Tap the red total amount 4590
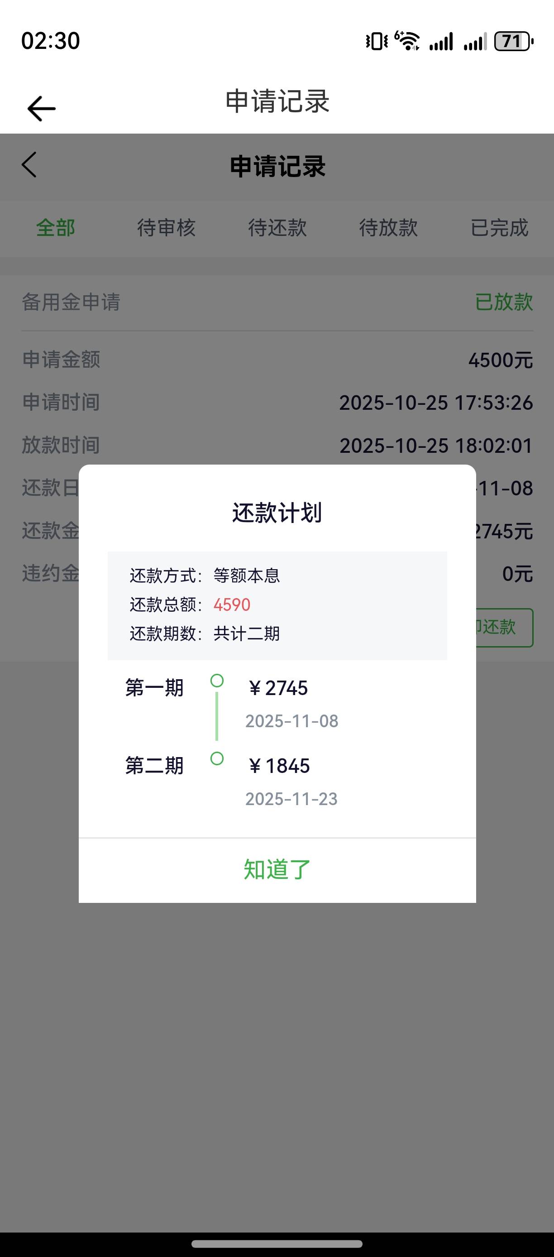This screenshot has width=554, height=1257. pyautogui.click(x=232, y=605)
